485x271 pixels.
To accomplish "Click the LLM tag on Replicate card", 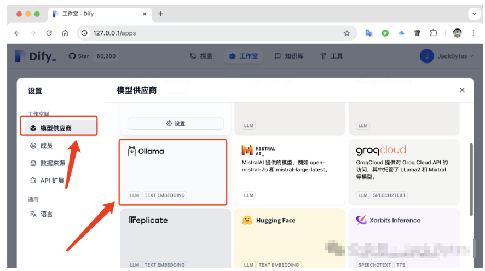I will coord(134,265).
